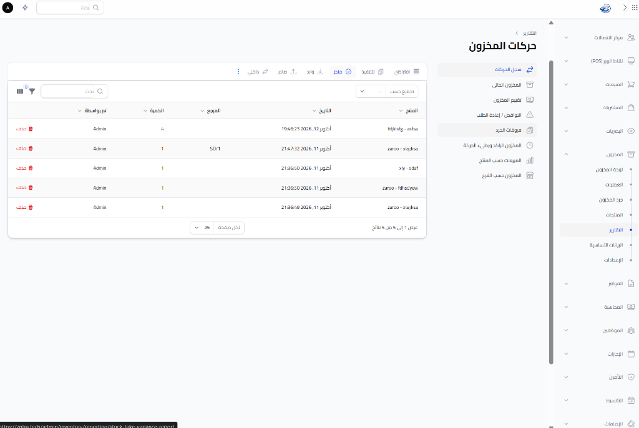Switch to صادر tab
The image size is (639, 428).
click(287, 72)
